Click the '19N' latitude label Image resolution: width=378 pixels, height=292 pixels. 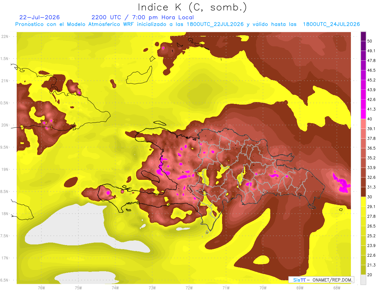[5, 169]
